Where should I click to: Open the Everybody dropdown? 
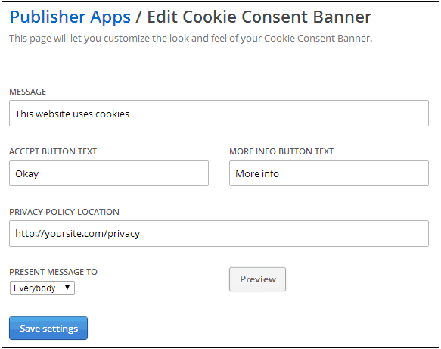42,288
